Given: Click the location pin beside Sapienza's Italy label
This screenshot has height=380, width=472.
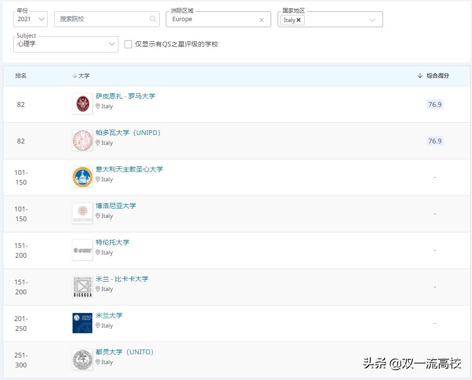Looking at the screenshot, I should tap(98, 106).
